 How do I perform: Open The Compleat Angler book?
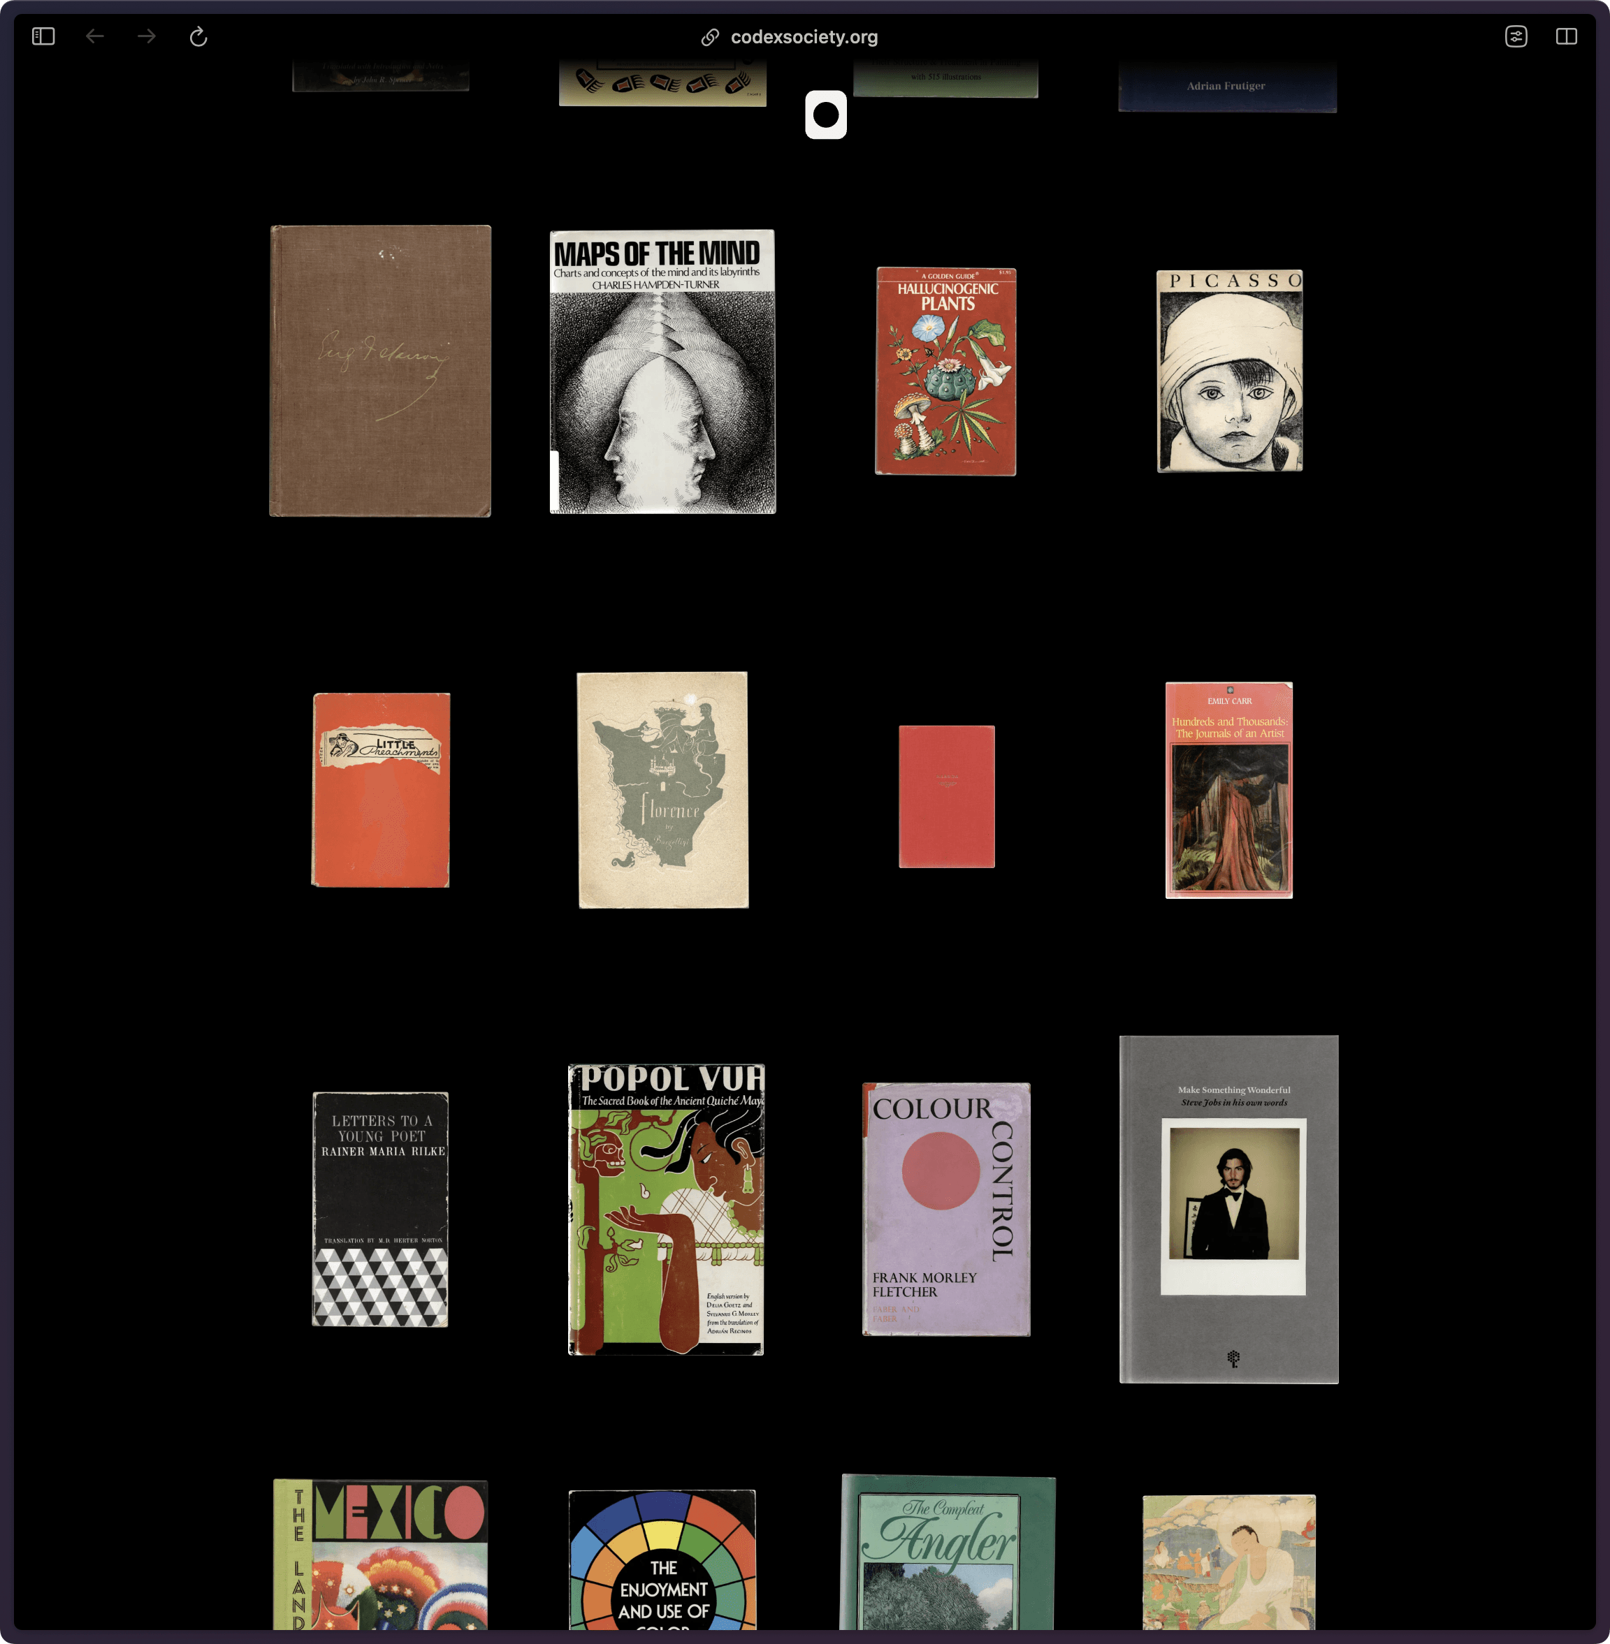coord(947,1552)
